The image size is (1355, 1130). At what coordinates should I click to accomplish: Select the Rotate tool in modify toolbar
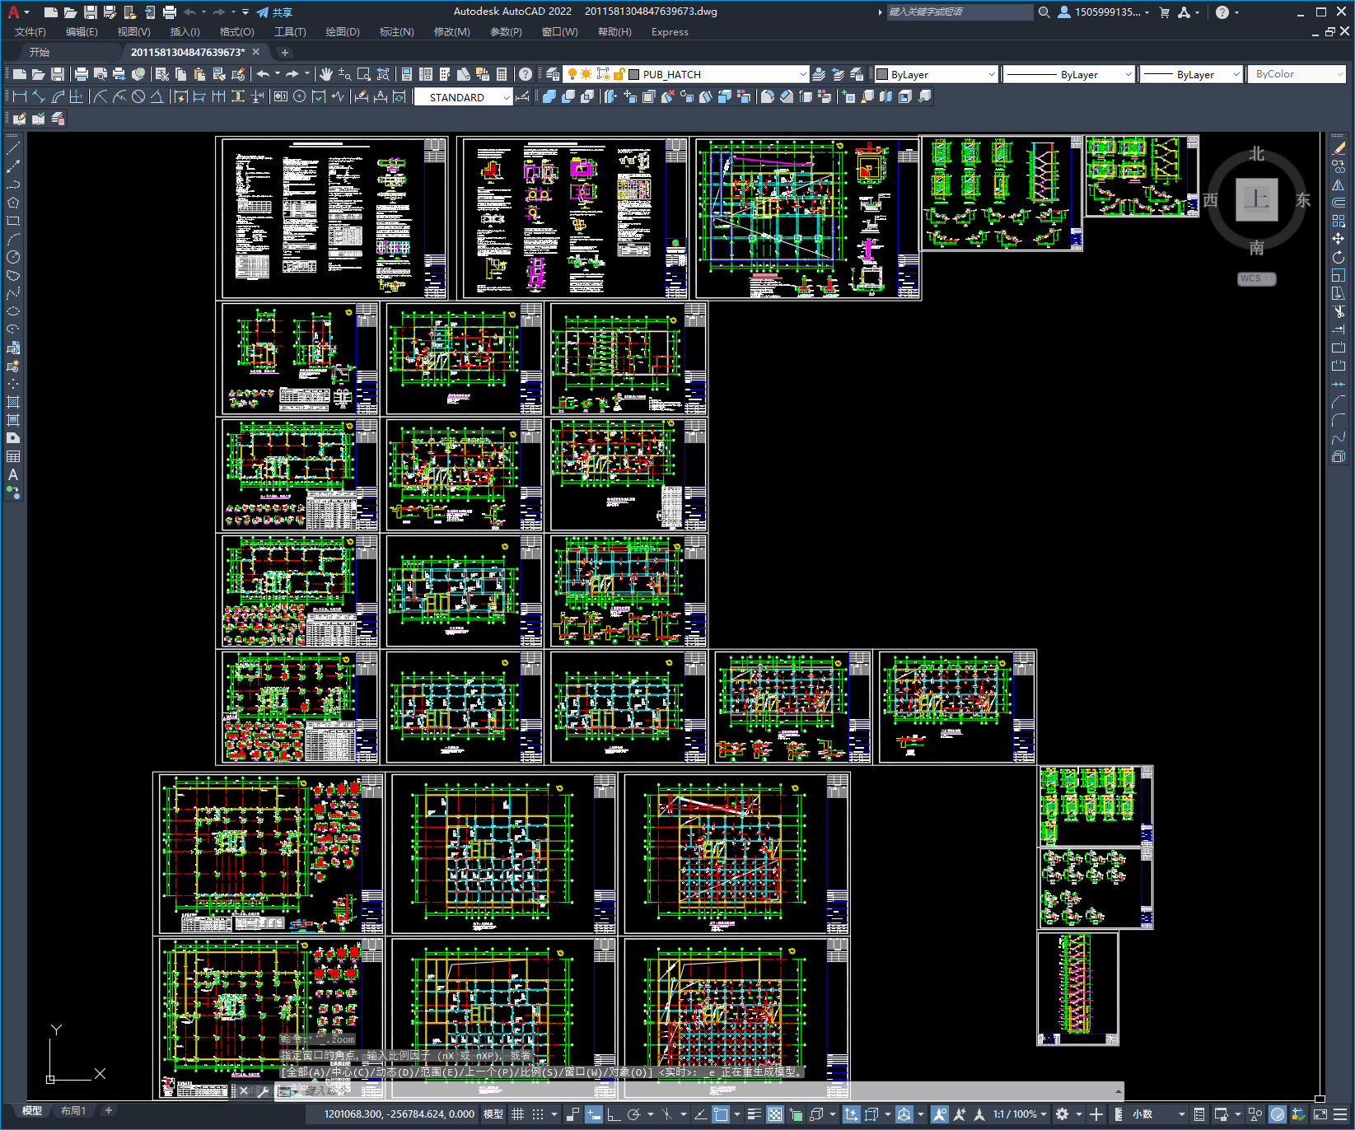pyautogui.click(x=1339, y=257)
